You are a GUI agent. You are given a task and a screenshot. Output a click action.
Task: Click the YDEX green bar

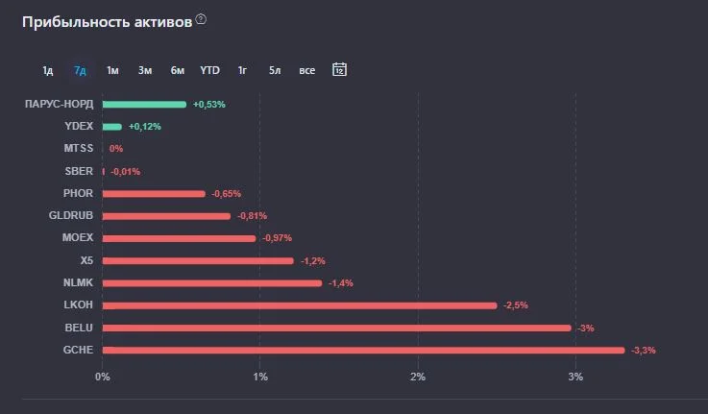pos(112,127)
